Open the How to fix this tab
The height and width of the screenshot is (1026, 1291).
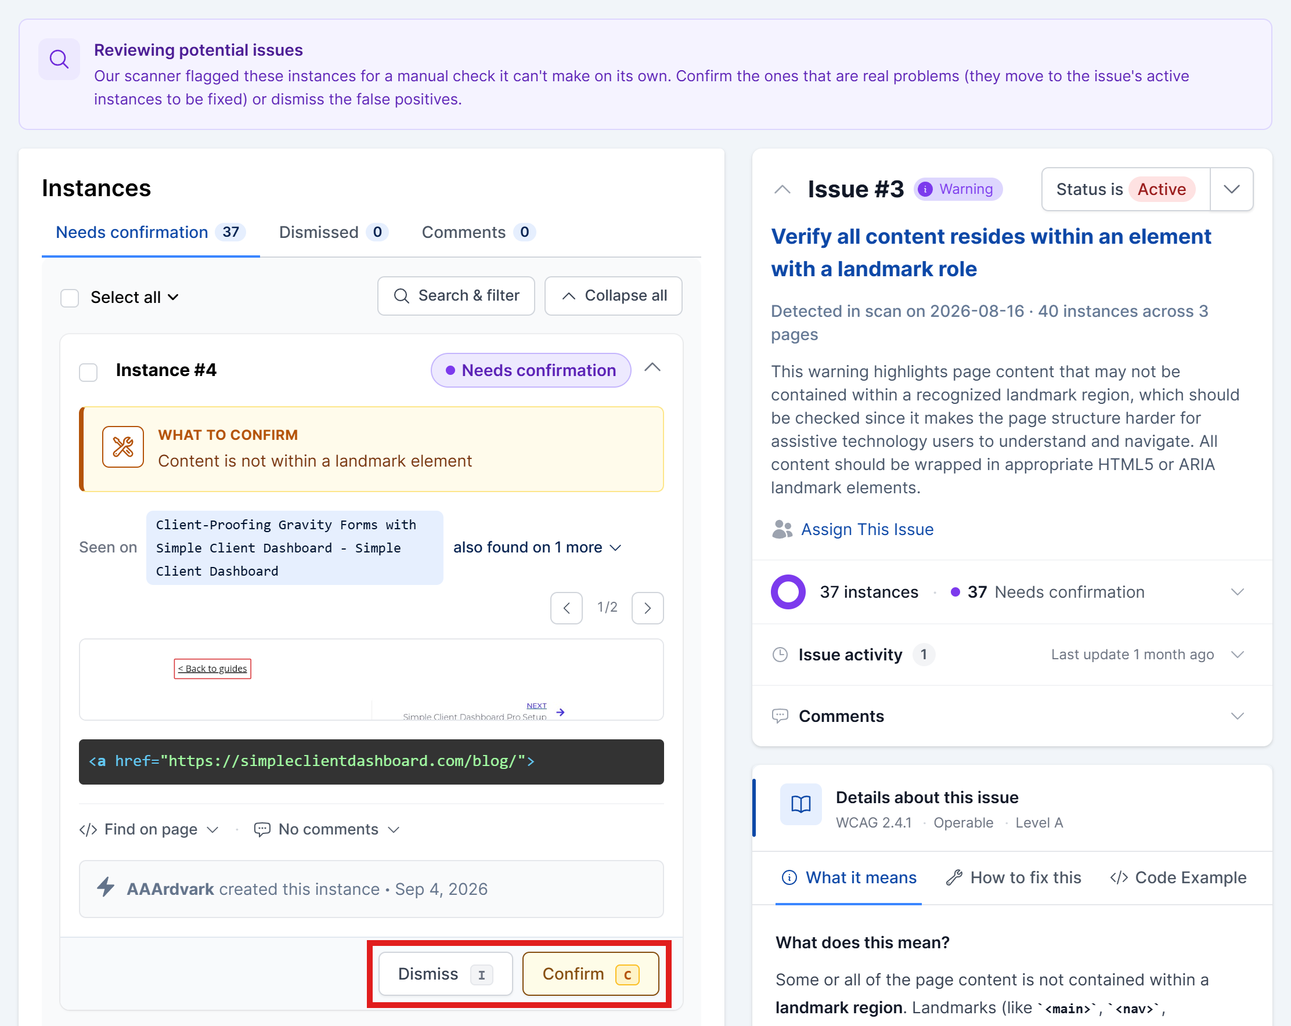click(x=1014, y=877)
